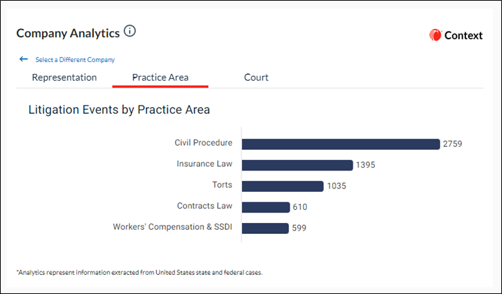Switch to the Court tab

256,77
